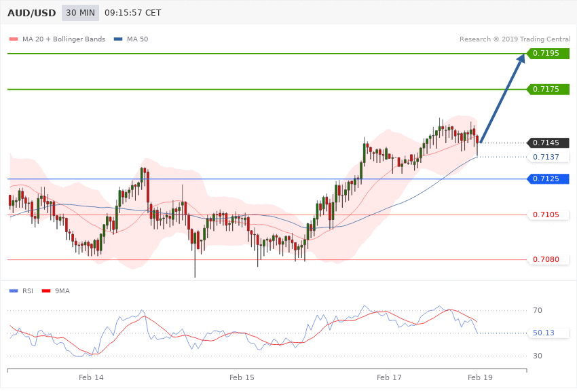Image resolution: width=577 pixels, height=391 pixels.
Task: Click the 0.7145 current price label
Action: [548, 143]
